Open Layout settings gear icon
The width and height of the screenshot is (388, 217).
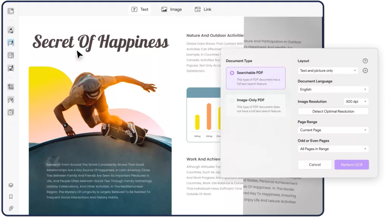(365, 71)
